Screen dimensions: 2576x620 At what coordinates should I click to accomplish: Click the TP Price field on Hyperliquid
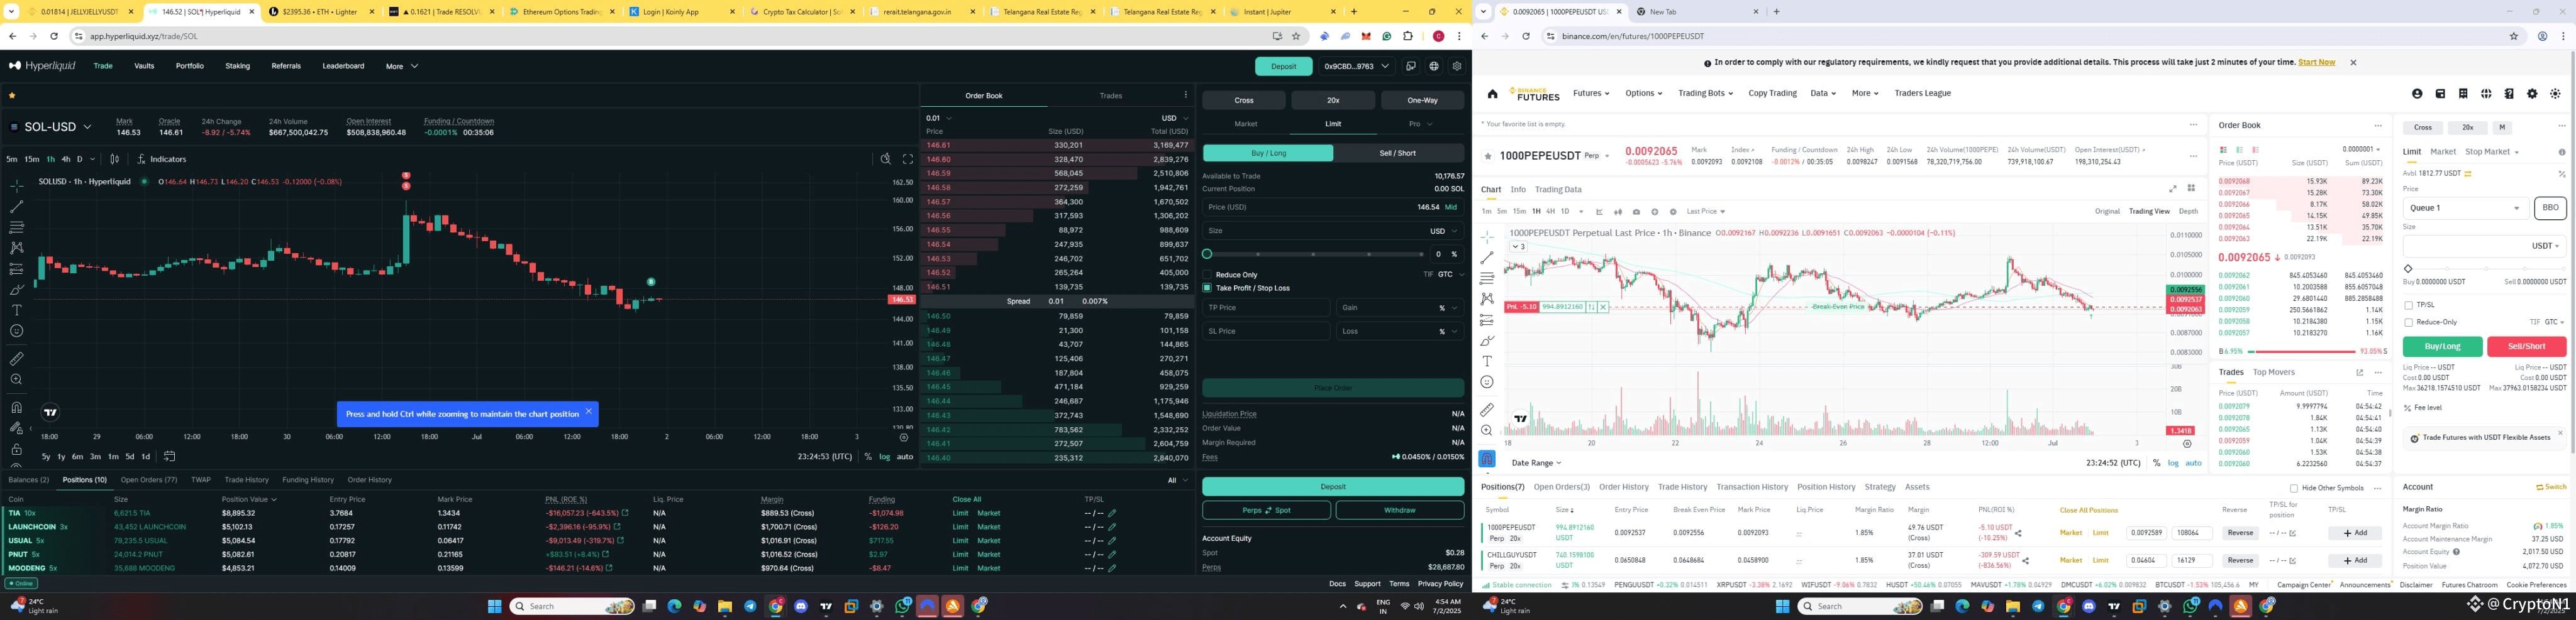tap(1266, 308)
